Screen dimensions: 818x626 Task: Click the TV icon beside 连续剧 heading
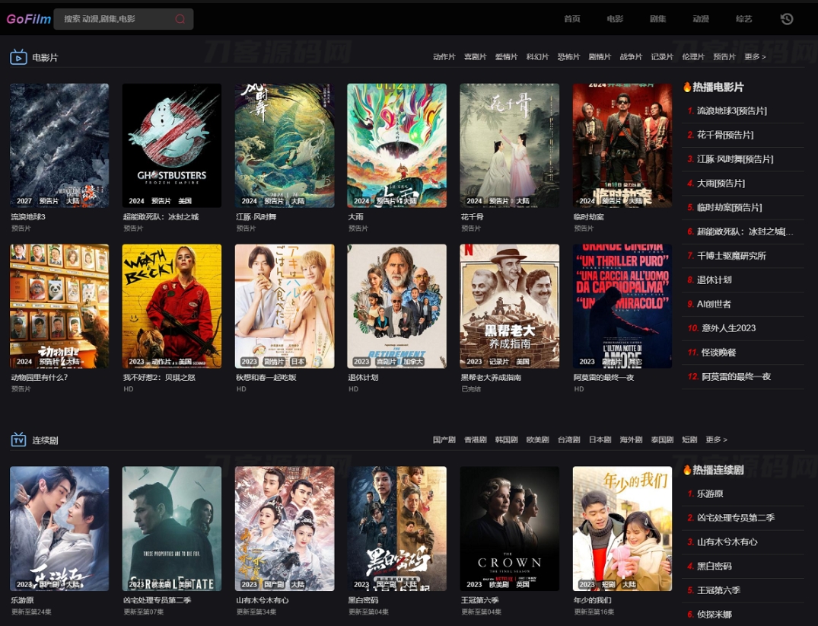click(18, 440)
